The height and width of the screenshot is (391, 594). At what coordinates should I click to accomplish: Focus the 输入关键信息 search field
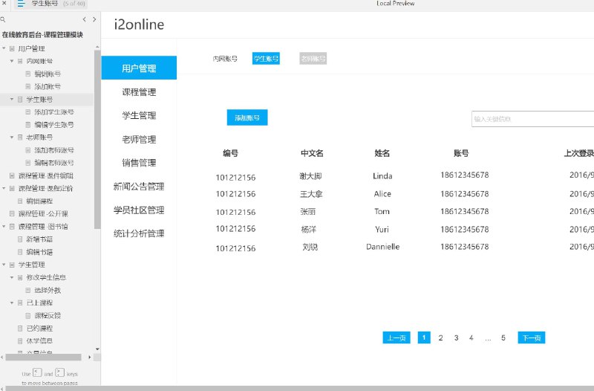(532, 119)
